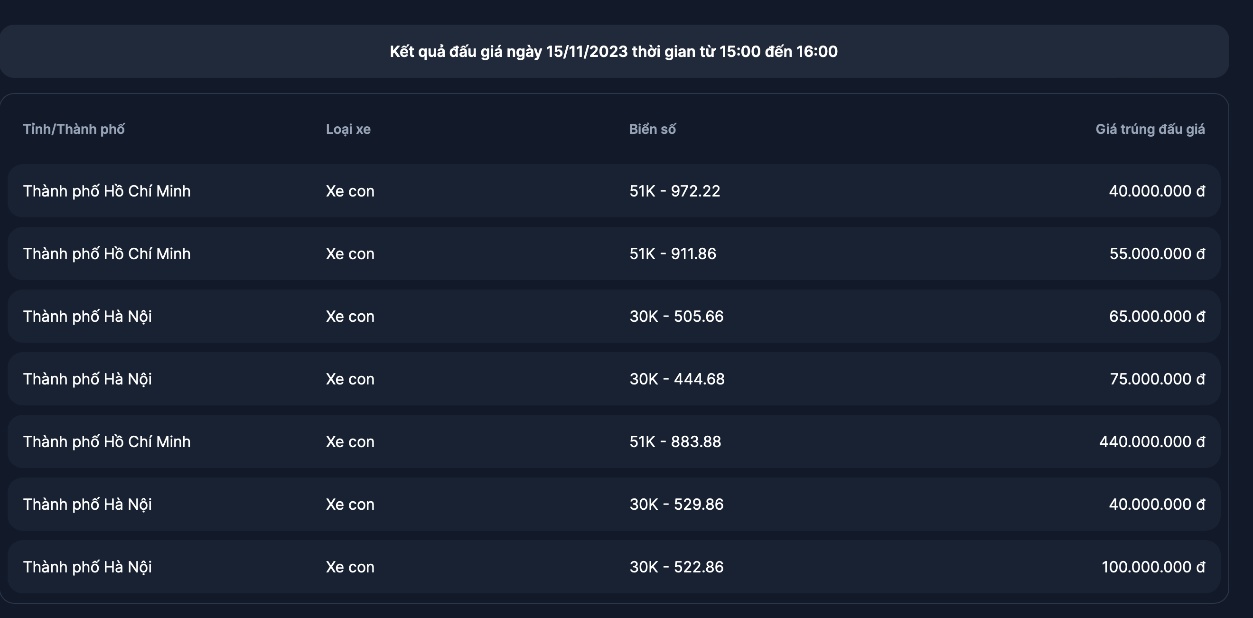Click plate number 30K - 529.86

click(677, 504)
